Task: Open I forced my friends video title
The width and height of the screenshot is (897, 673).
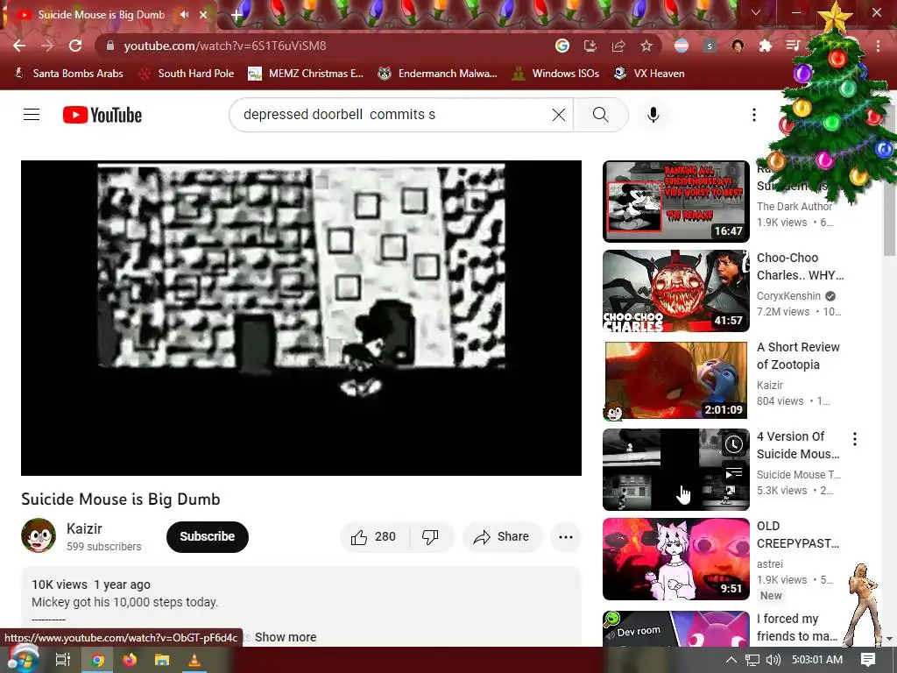Action: (x=797, y=627)
